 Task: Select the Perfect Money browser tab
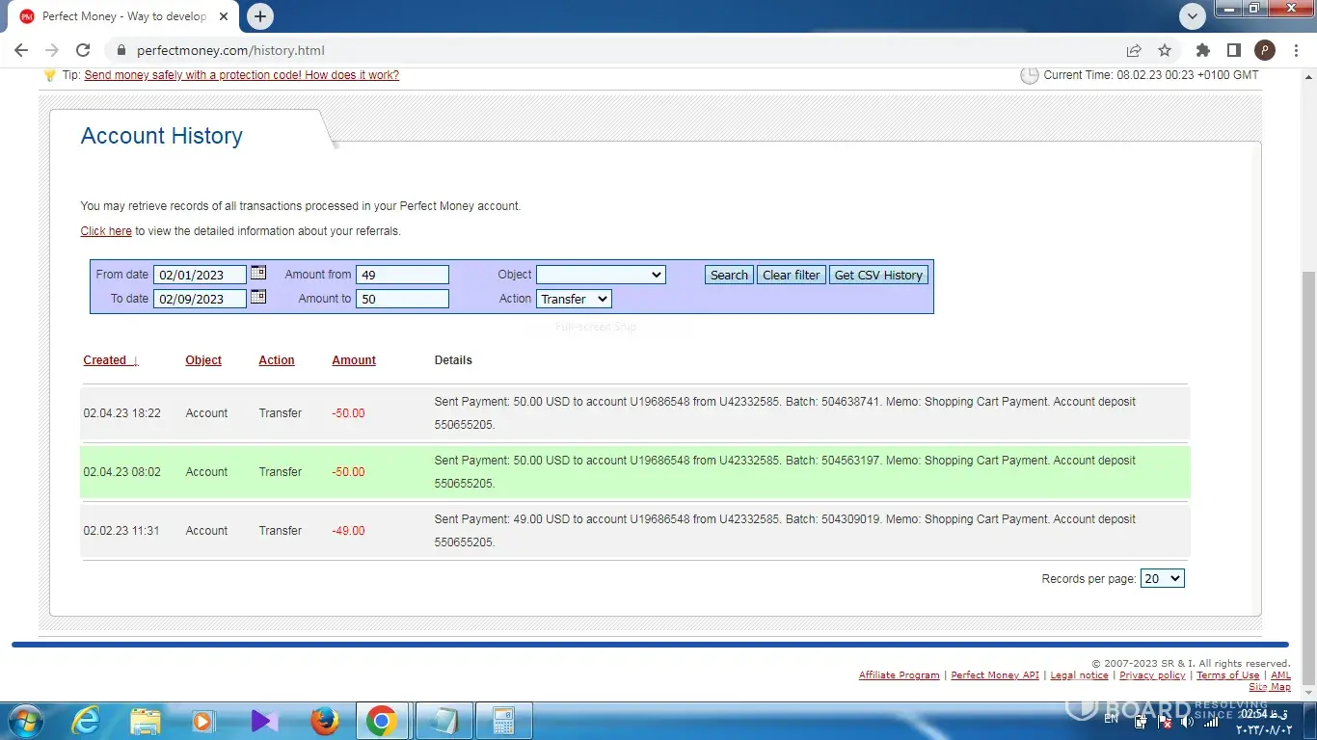(x=123, y=16)
